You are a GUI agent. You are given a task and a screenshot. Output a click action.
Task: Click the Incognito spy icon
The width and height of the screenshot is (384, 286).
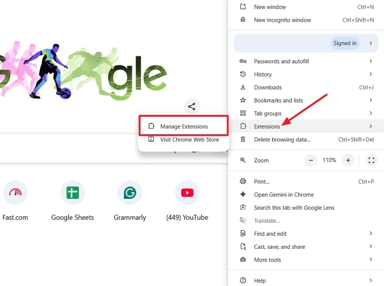[x=243, y=19]
